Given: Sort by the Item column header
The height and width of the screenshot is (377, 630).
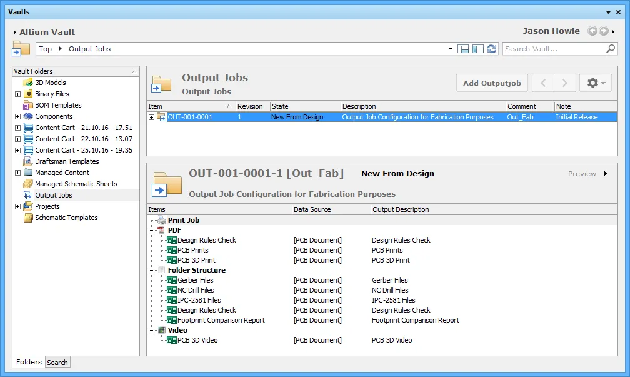Looking at the screenshot, I should [x=191, y=106].
